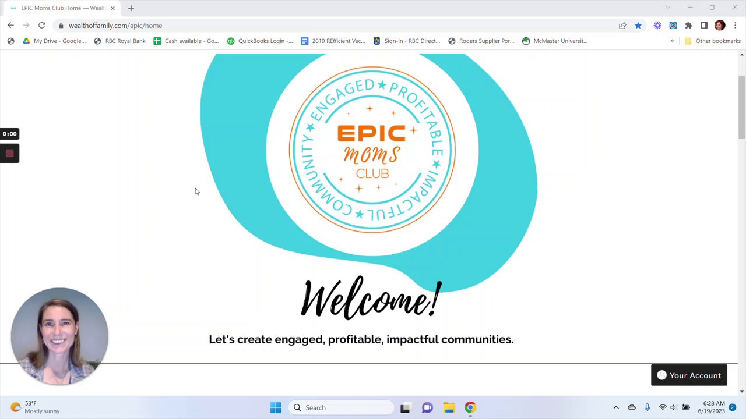The width and height of the screenshot is (746, 419).
Task: Open McMaster University bookmark
Action: click(555, 41)
